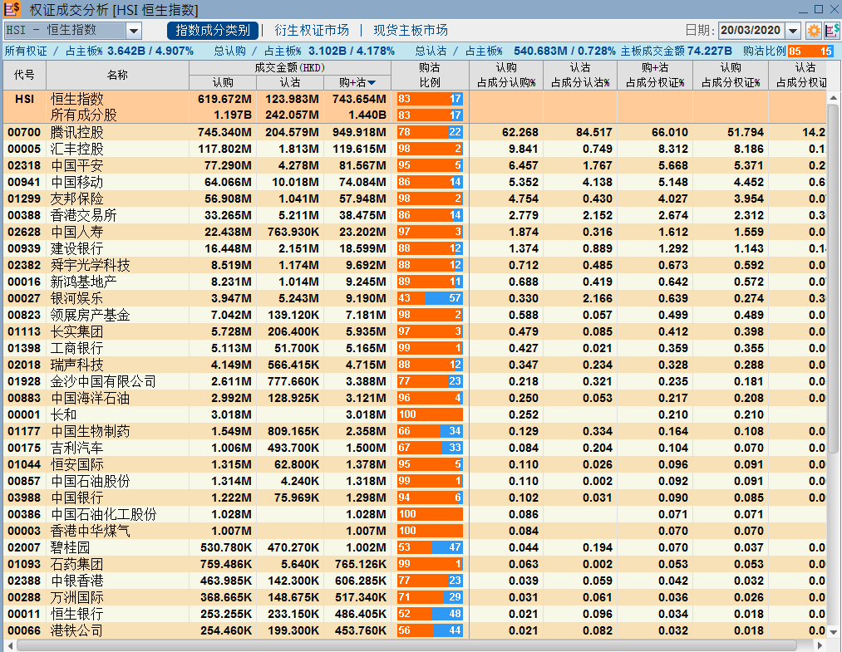Open the date picker dropdown arrow
The width and height of the screenshot is (842, 652).
click(x=793, y=31)
